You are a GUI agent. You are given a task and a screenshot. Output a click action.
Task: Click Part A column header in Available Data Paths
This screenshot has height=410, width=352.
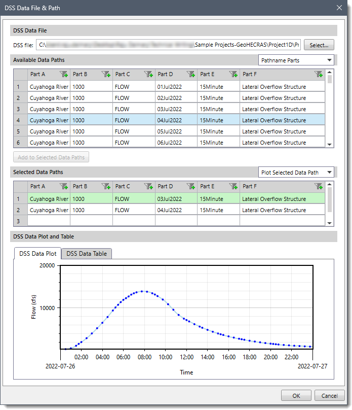(49, 74)
